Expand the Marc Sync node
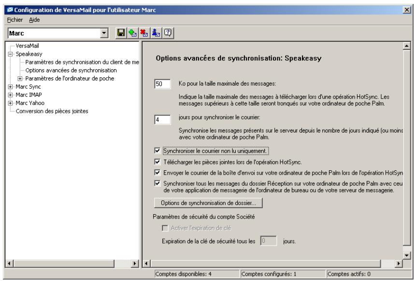 point(10,87)
